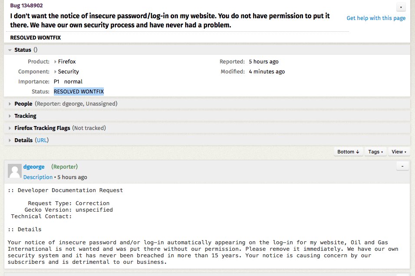The height and width of the screenshot is (276, 415).
Task: Expand the Details section
Action: (x=10, y=140)
